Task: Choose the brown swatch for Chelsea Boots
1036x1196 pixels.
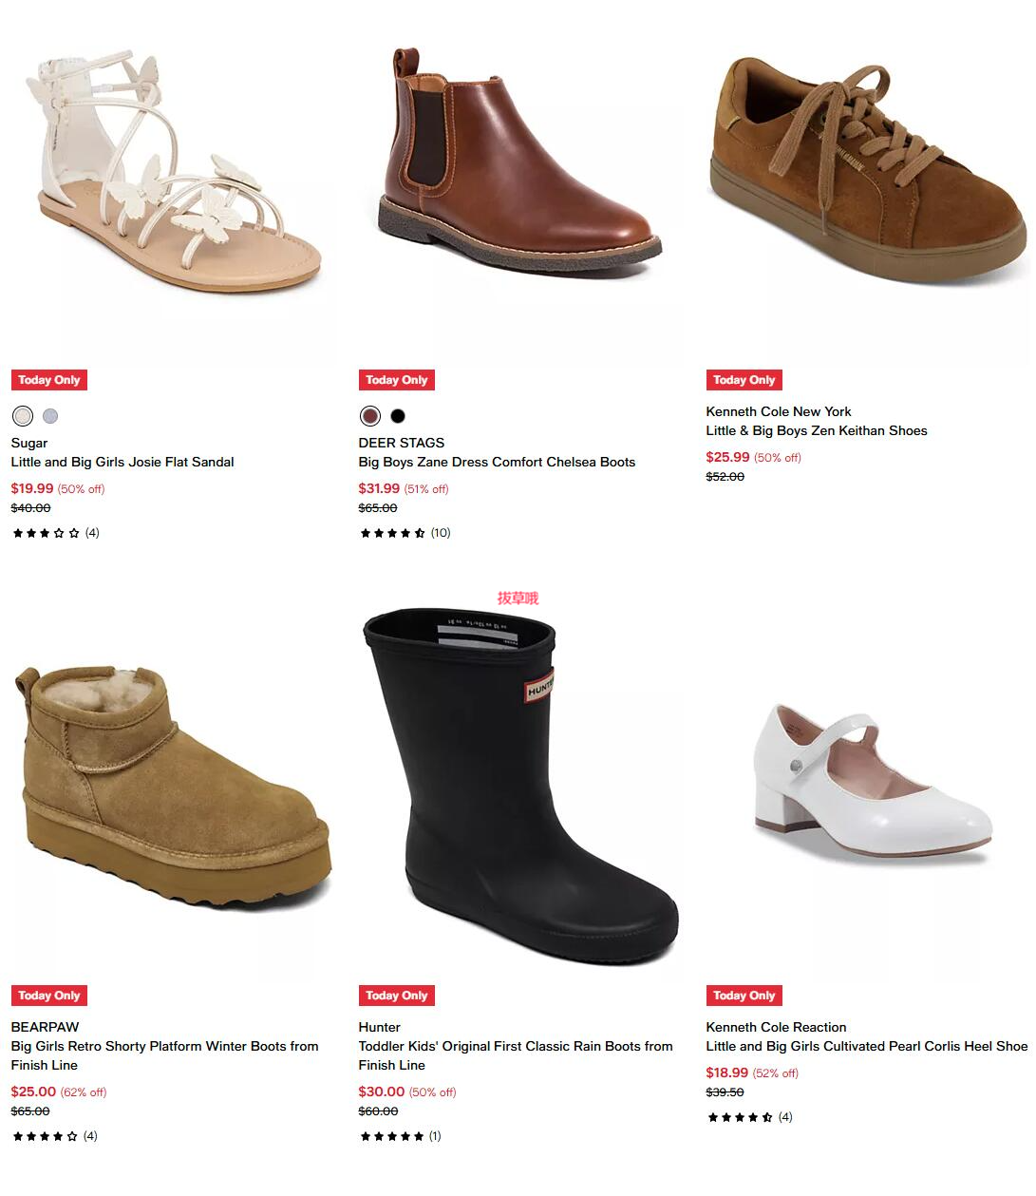Action: 370,416
